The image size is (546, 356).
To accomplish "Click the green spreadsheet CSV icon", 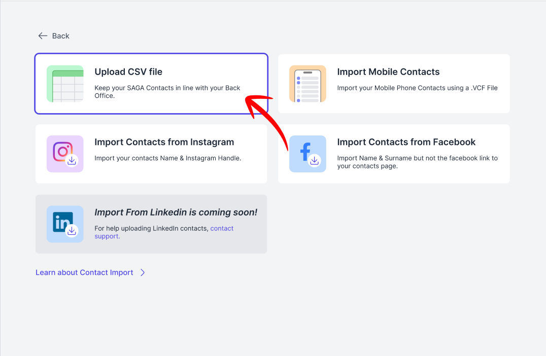I will 65,84.
